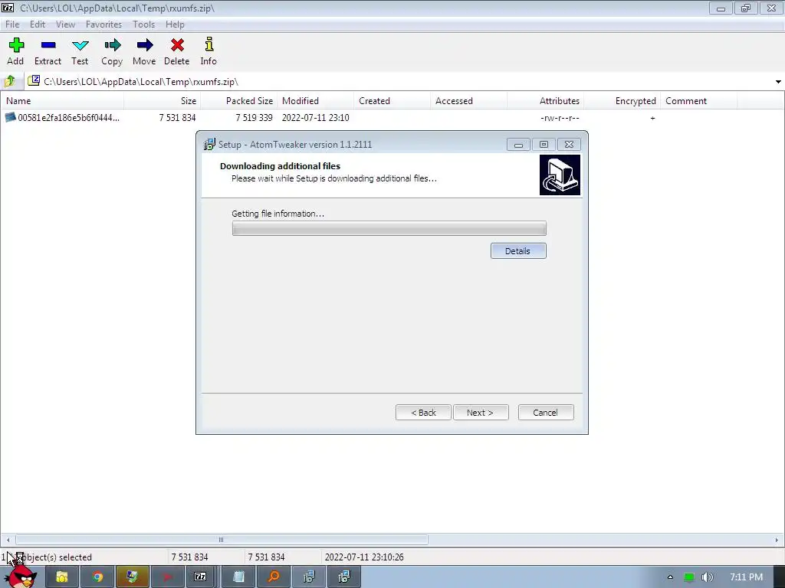This screenshot has height=588, width=785.
Task: Click the green Add toolbar icon
Action: click(16, 45)
